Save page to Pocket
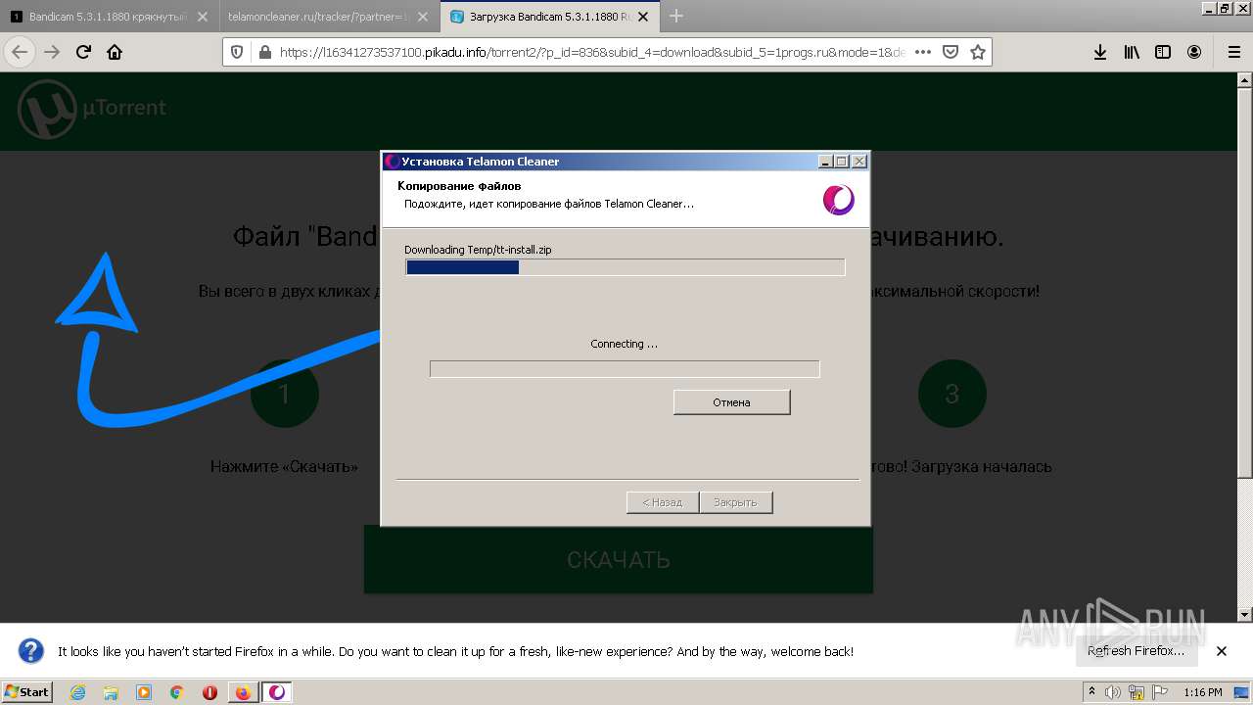The width and height of the screenshot is (1253, 705). (950, 53)
